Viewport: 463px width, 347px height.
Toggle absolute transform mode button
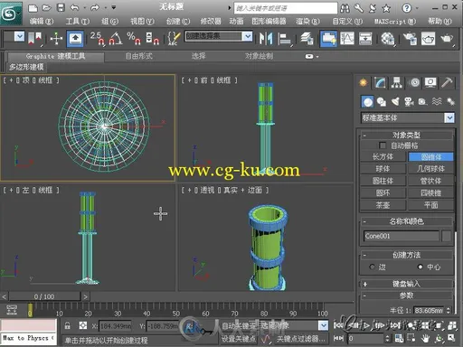tap(82, 325)
